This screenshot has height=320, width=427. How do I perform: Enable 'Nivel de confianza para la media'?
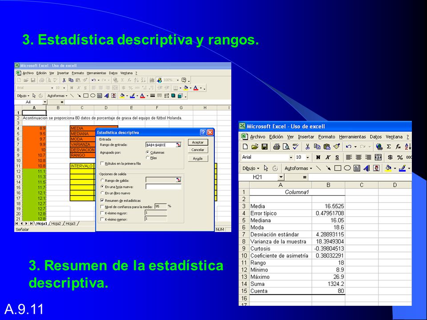pos(102,207)
